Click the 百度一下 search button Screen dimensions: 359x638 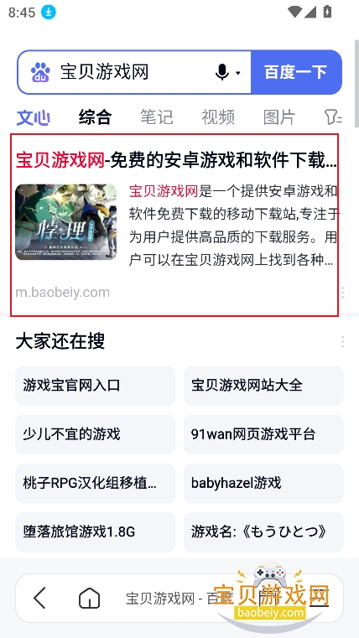coord(296,72)
